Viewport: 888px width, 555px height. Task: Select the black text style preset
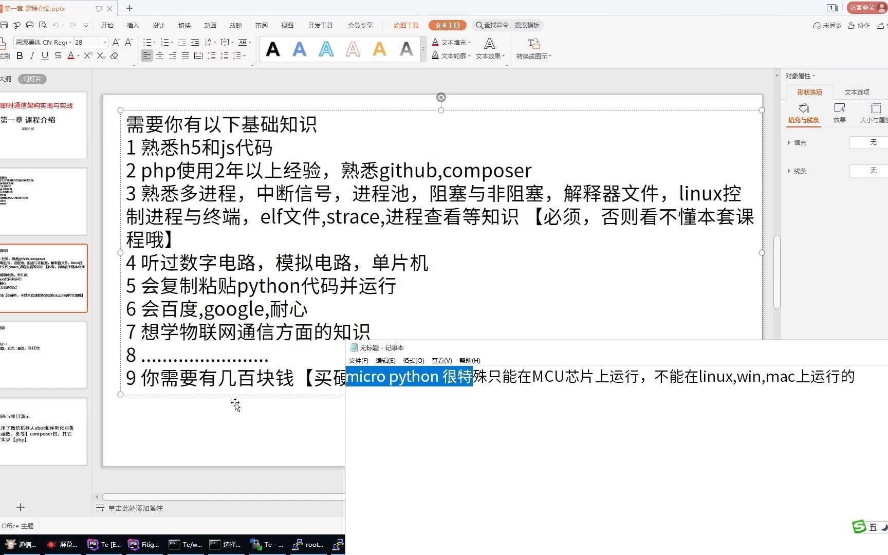point(273,49)
